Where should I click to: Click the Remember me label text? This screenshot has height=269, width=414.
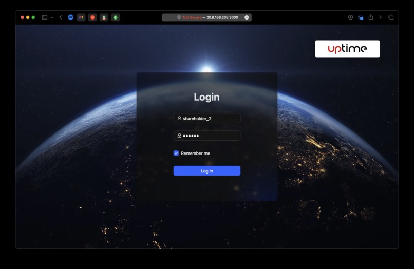click(195, 153)
